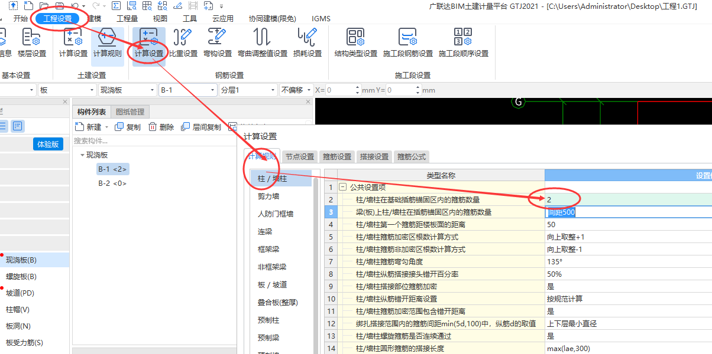Switch to the 图纸管理 panel tab
Image resolution: width=712 pixels, height=354 pixels.
[130, 112]
